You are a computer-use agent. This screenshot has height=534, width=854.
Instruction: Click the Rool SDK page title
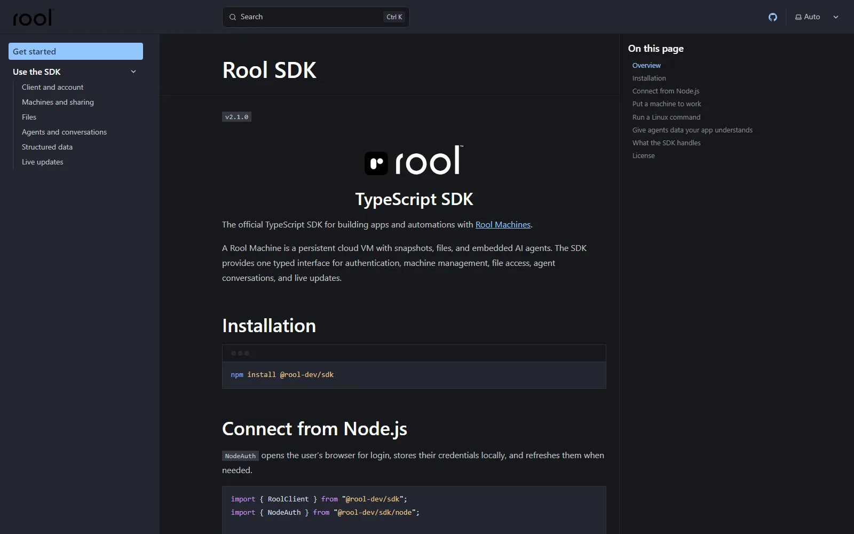click(x=269, y=70)
